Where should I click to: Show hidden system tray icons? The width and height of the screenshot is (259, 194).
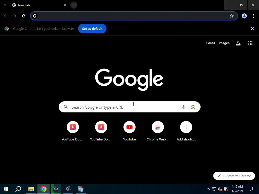(x=208, y=189)
